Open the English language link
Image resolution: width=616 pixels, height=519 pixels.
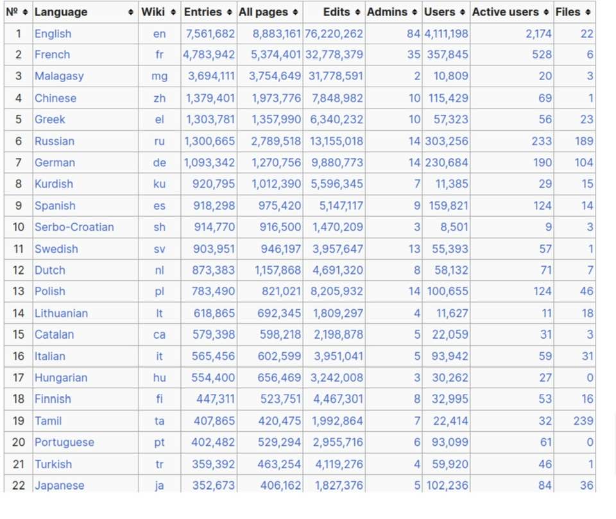53,34
